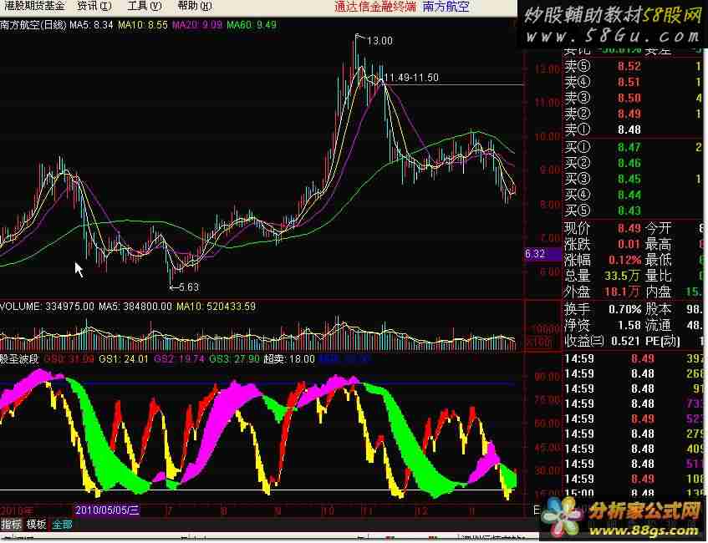The image size is (708, 543).
Task: Select the MA60: 9.49 indicator label
Action: (252, 25)
